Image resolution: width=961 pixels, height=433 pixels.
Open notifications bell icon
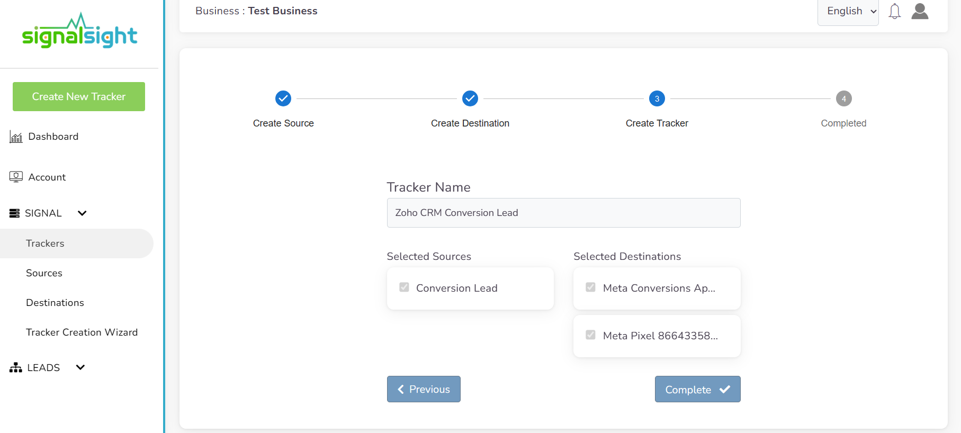tap(895, 11)
